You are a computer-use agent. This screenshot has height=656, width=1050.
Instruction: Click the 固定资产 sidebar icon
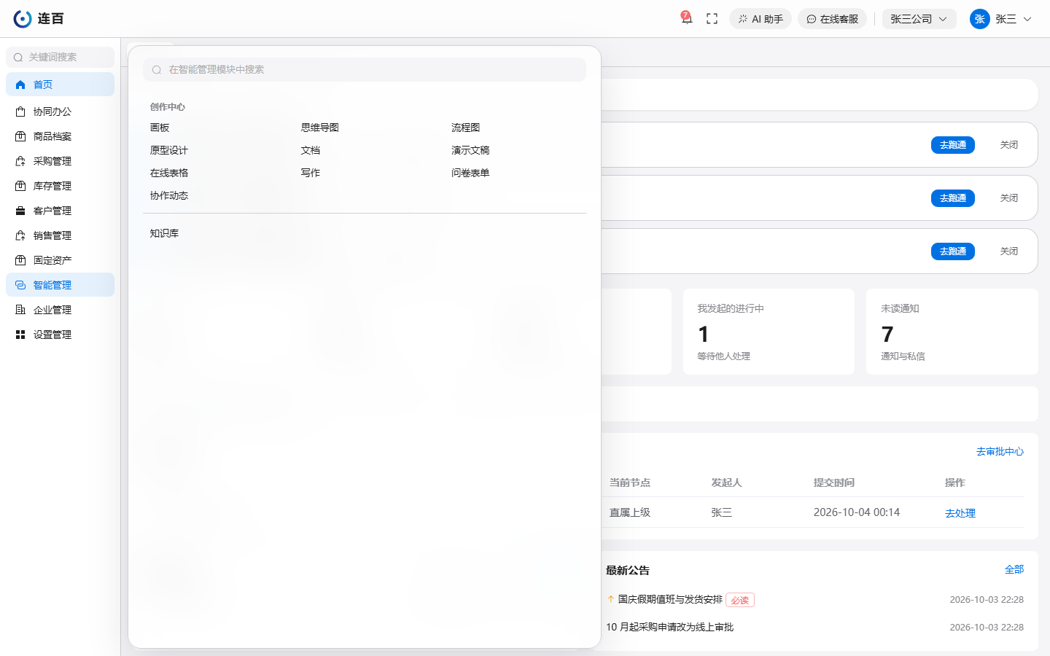20,260
